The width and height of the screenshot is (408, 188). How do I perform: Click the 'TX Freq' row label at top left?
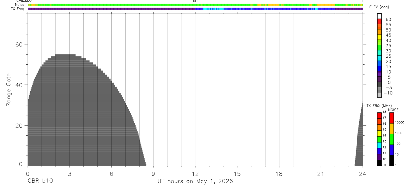[18, 9]
